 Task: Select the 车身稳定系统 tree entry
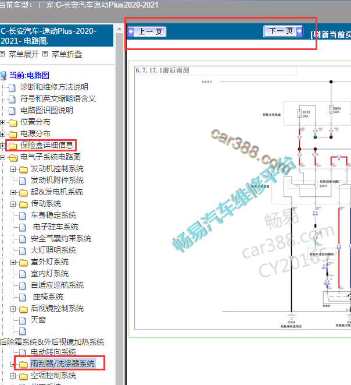pos(53,215)
